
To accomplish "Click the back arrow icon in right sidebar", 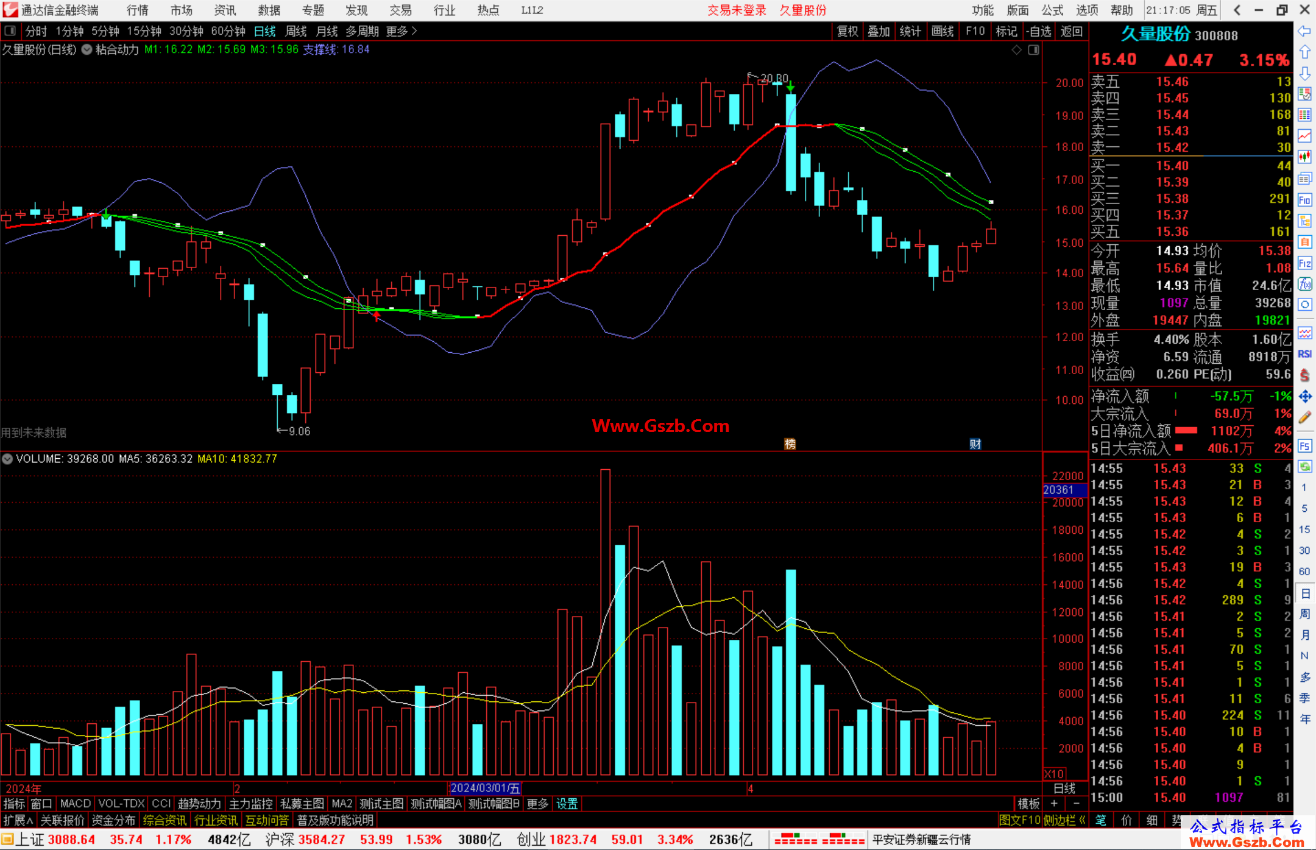I will tap(1304, 31).
